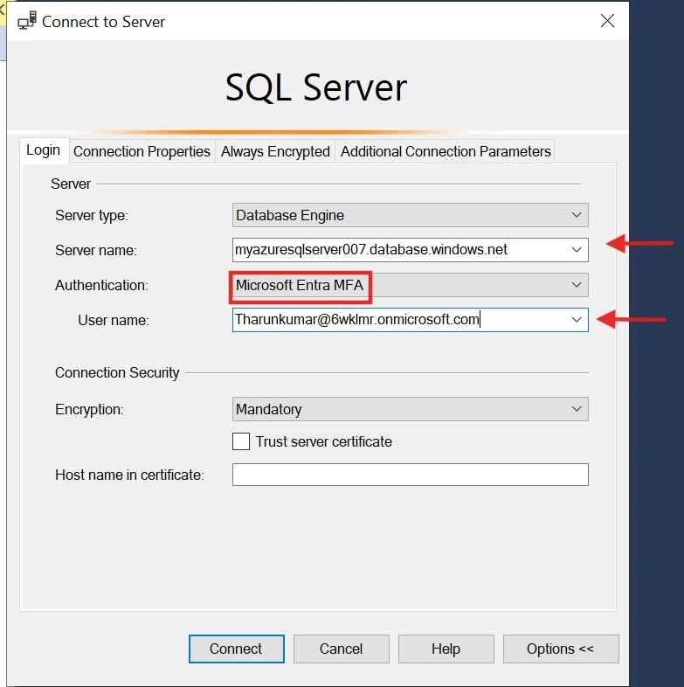Click the Server name: label
This screenshot has width=684, height=687.
pyautogui.click(x=96, y=250)
